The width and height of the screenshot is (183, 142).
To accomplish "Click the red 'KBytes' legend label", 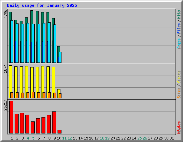I will tap(179, 127).
